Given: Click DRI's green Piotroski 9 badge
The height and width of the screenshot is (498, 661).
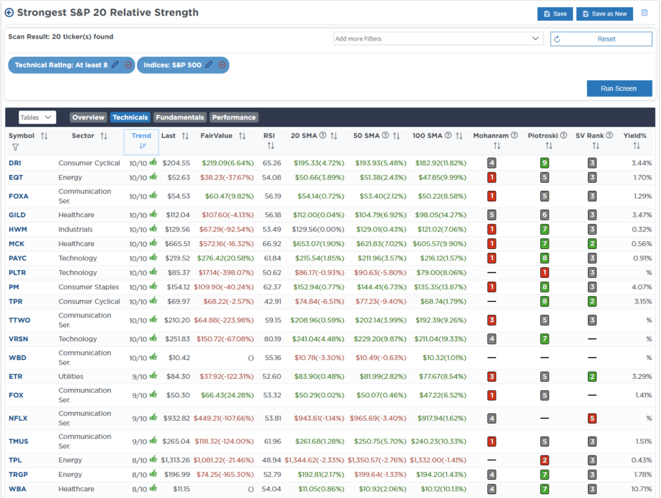Looking at the screenshot, I should [545, 163].
